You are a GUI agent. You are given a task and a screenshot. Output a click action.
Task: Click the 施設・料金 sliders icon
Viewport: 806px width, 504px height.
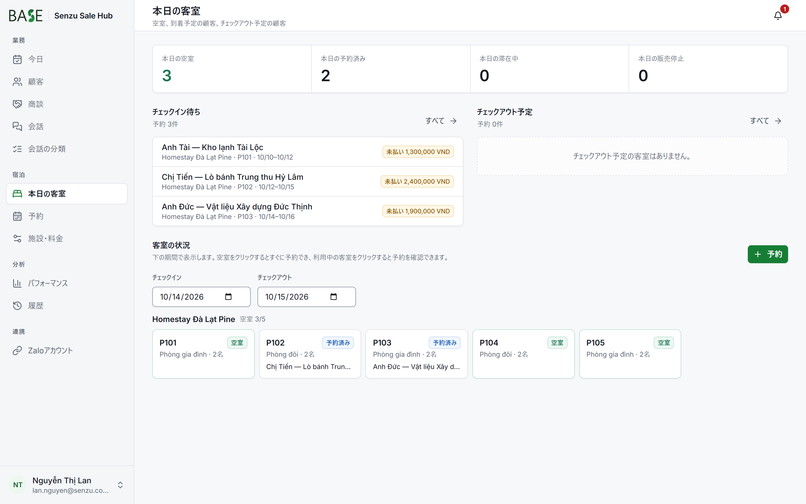(17, 238)
